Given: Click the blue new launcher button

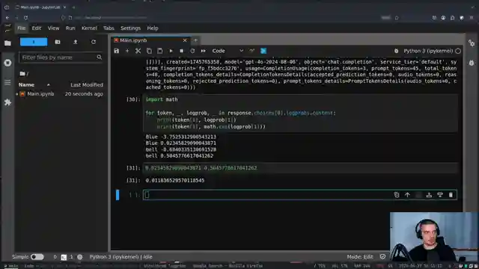Looking at the screenshot, I should [x=34, y=42].
